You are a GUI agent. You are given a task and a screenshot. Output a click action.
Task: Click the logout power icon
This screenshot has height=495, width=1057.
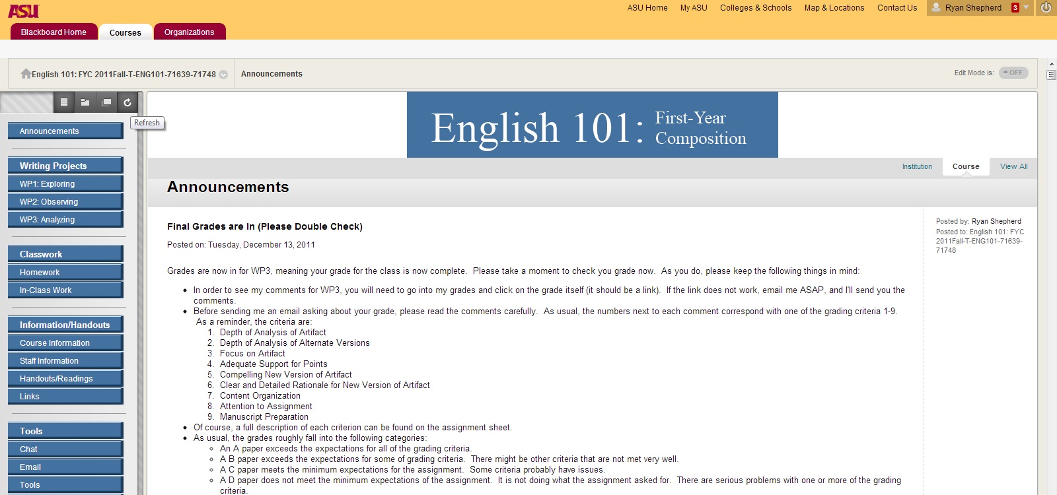click(x=1046, y=8)
